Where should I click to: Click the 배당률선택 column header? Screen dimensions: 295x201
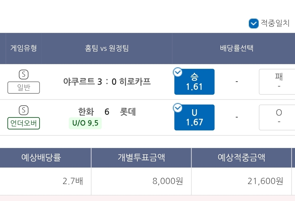coord(237,48)
